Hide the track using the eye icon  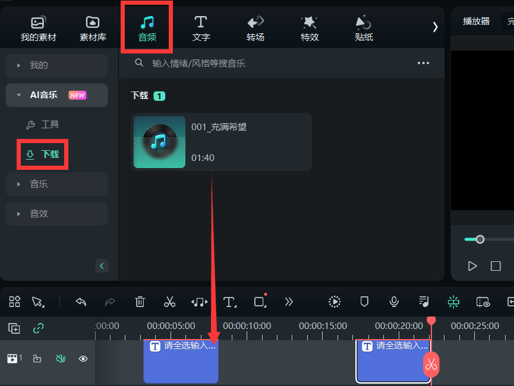pyautogui.click(x=83, y=359)
